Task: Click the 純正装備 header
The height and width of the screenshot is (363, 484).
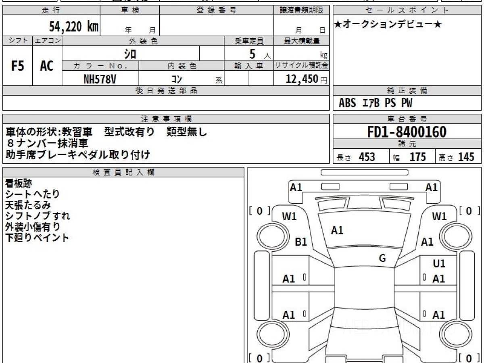Action: [407, 91]
